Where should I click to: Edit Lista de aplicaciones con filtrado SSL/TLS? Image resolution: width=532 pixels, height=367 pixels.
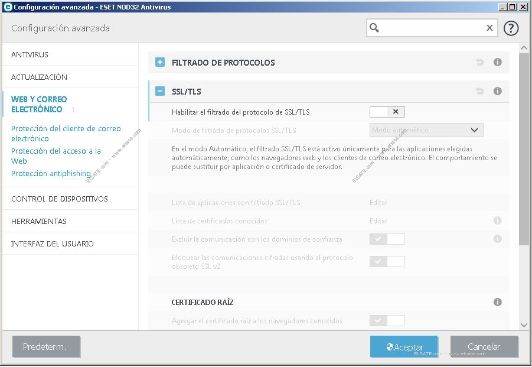tap(378, 203)
